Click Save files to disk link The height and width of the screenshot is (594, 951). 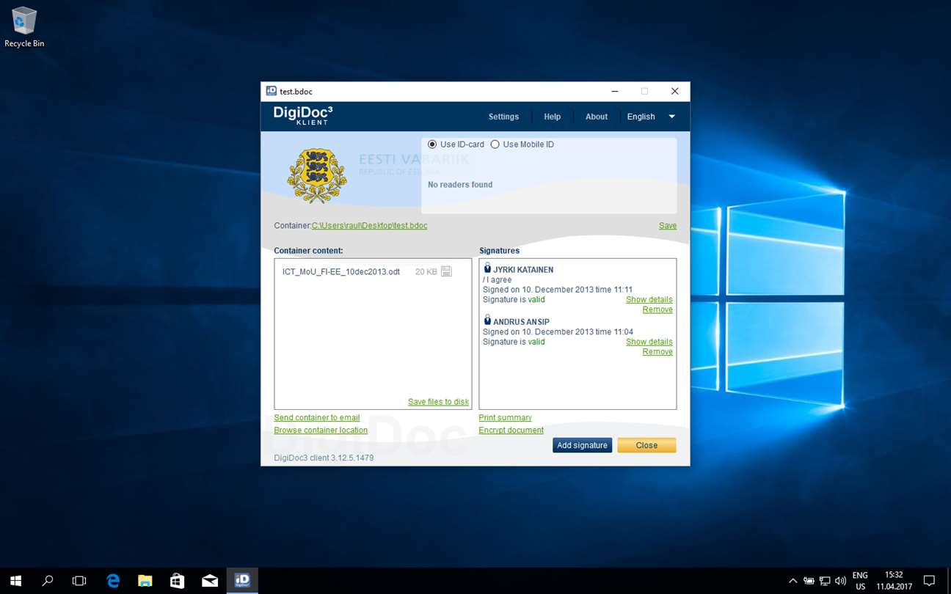(438, 402)
